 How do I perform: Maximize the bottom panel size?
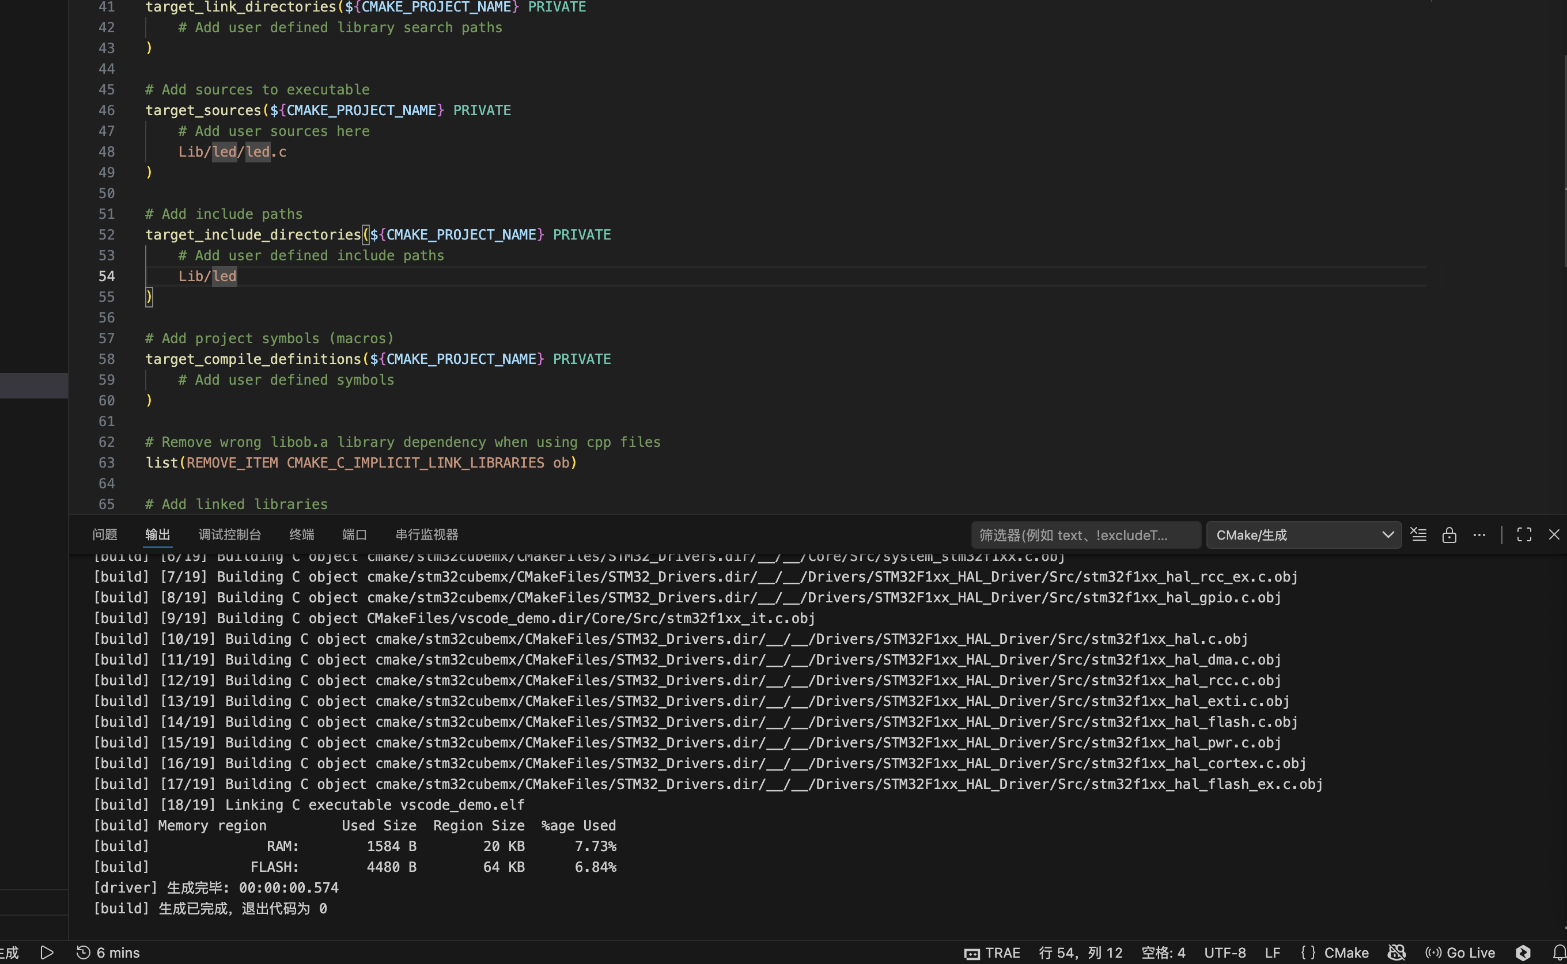click(1524, 534)
